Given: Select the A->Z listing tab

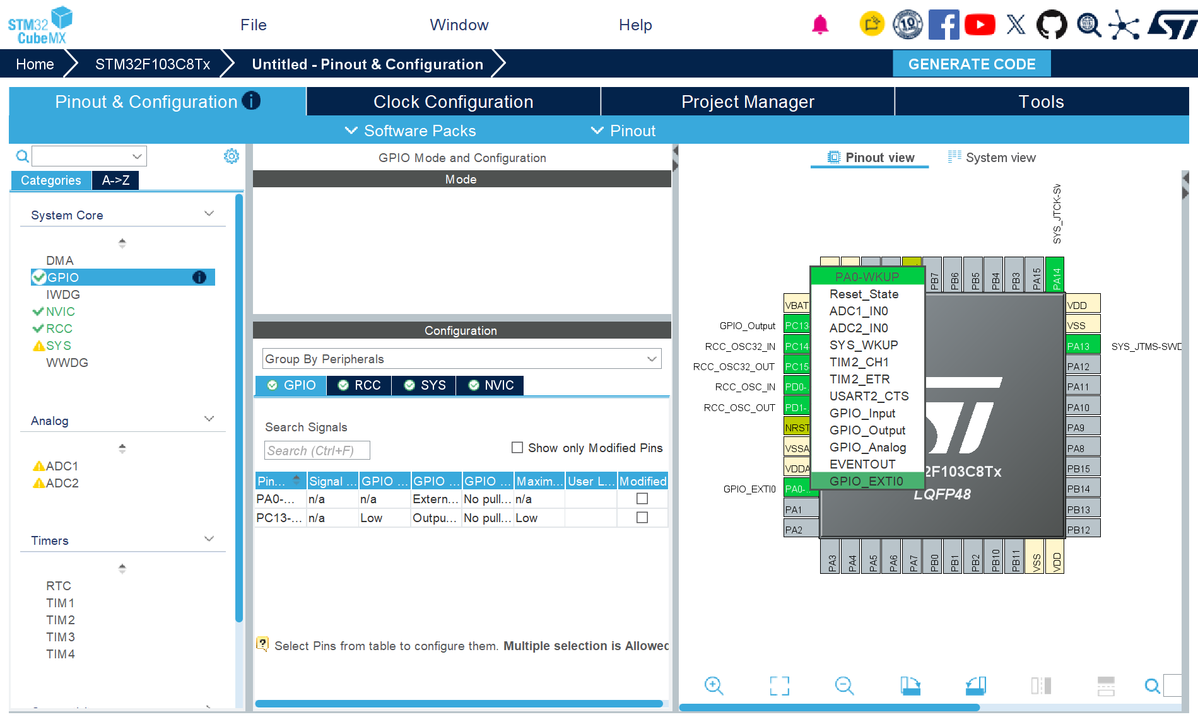Looking at the screenshot, I should 115,180.
